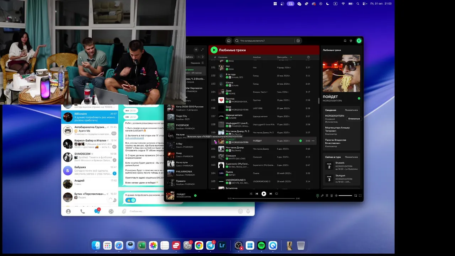Mute Spotify with the speaker icon
The image size is (455, 256).
click(x=336, y=196)
